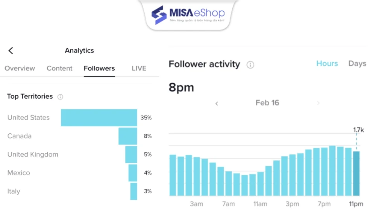Toggle follower activity to Hours view
The width and height of the screenshot is (376, 214).
327,63
